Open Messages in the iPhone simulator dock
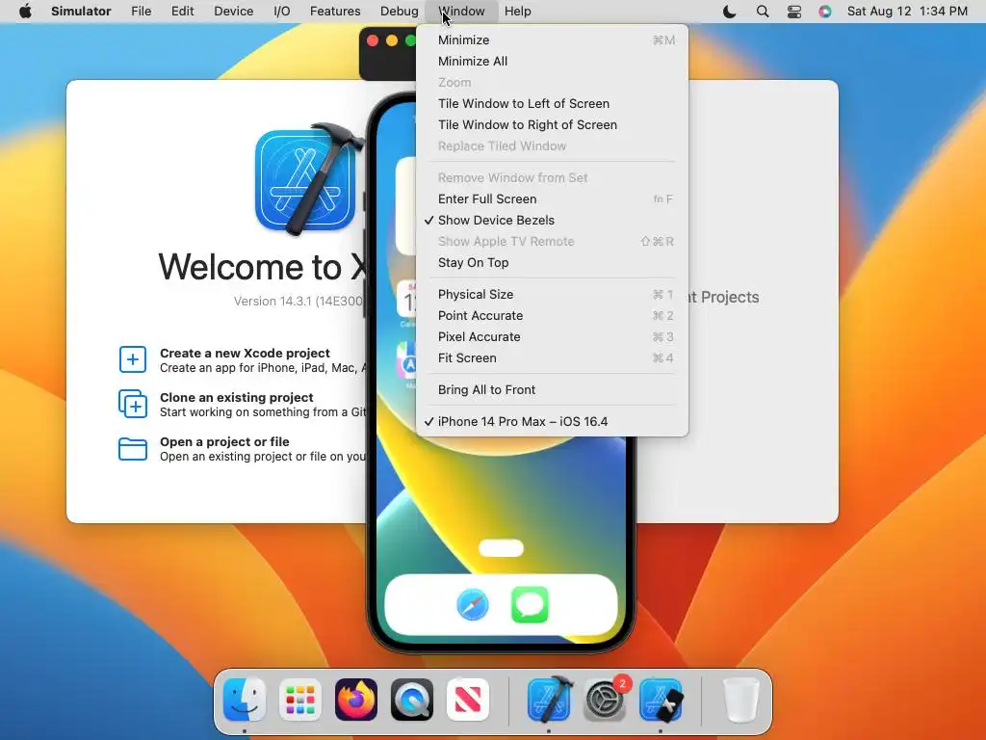The width and height of the screenshot is (986, 740). coord(530,605)
